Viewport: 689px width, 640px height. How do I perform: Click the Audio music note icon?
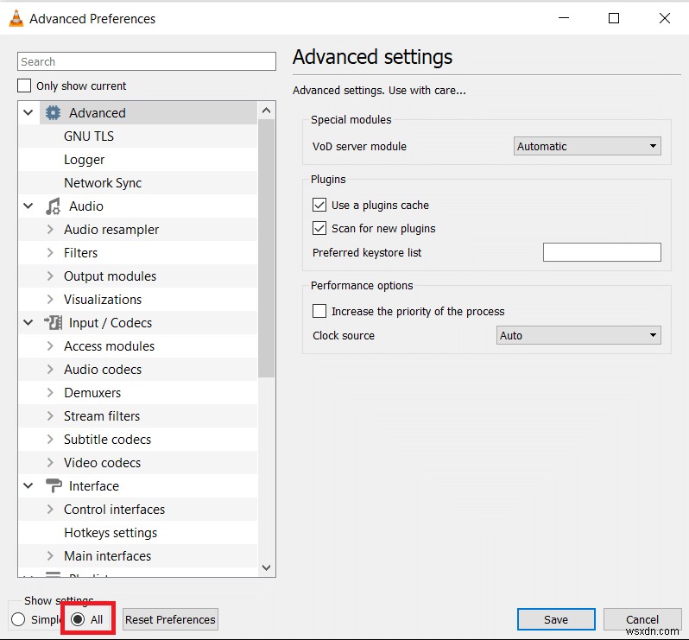pyautogui.click(x=54, y=206)
